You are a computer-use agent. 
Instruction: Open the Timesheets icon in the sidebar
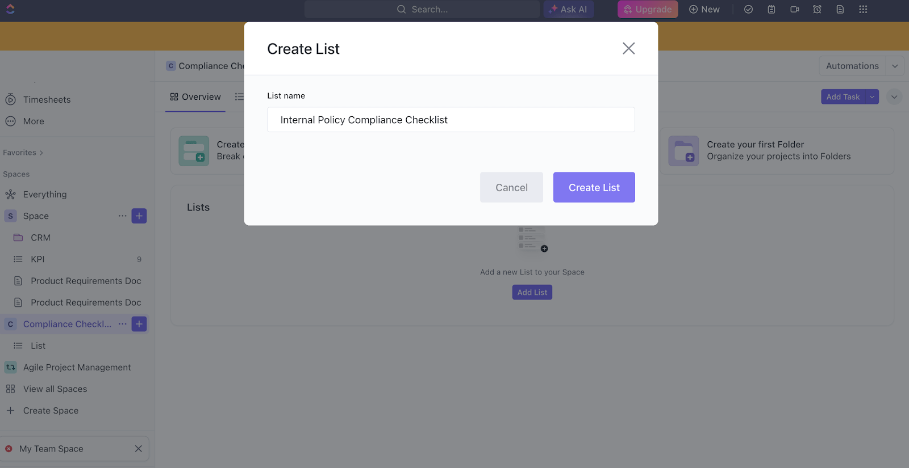click(10, 99)
